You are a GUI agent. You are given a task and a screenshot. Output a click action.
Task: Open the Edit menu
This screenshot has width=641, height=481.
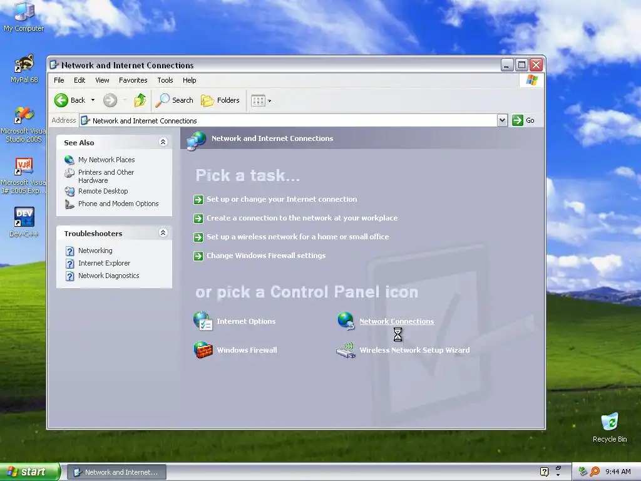click(x=79, y=80)
